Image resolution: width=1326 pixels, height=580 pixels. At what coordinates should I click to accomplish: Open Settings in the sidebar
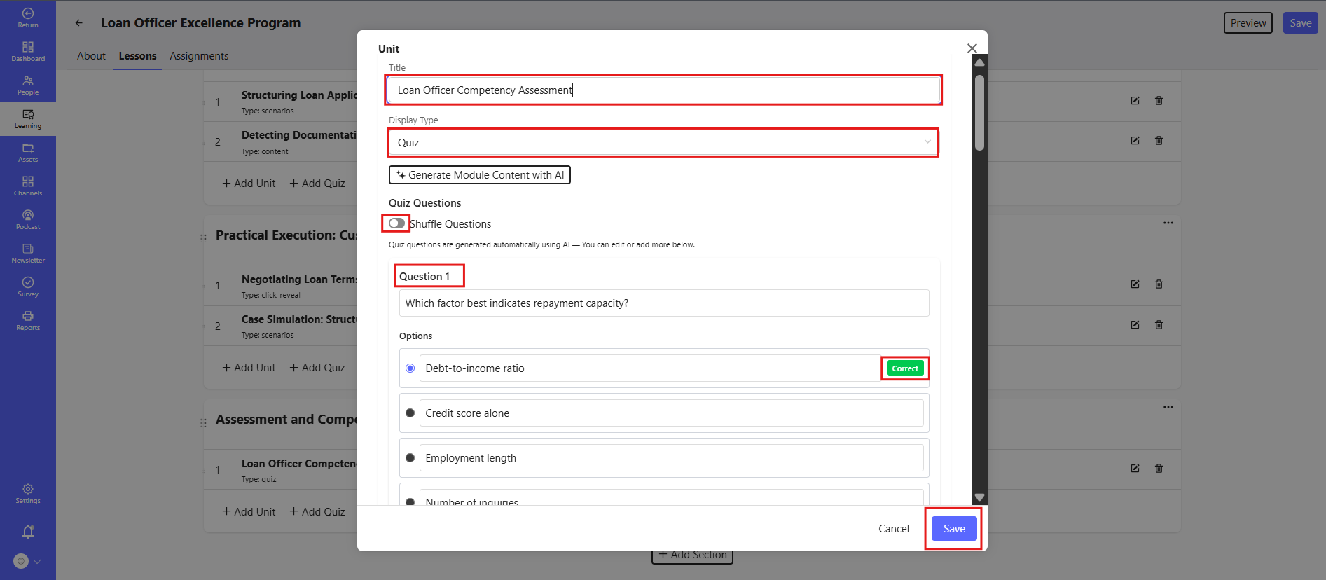(x=28, y=493)
